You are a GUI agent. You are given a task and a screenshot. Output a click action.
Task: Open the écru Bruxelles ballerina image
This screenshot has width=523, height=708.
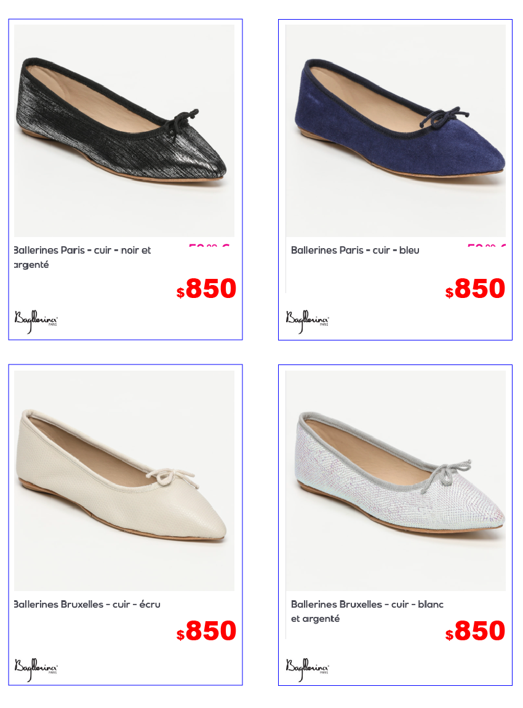click(x=124, y=481)
